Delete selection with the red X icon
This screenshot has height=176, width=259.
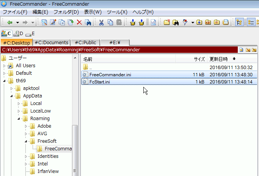80,22
